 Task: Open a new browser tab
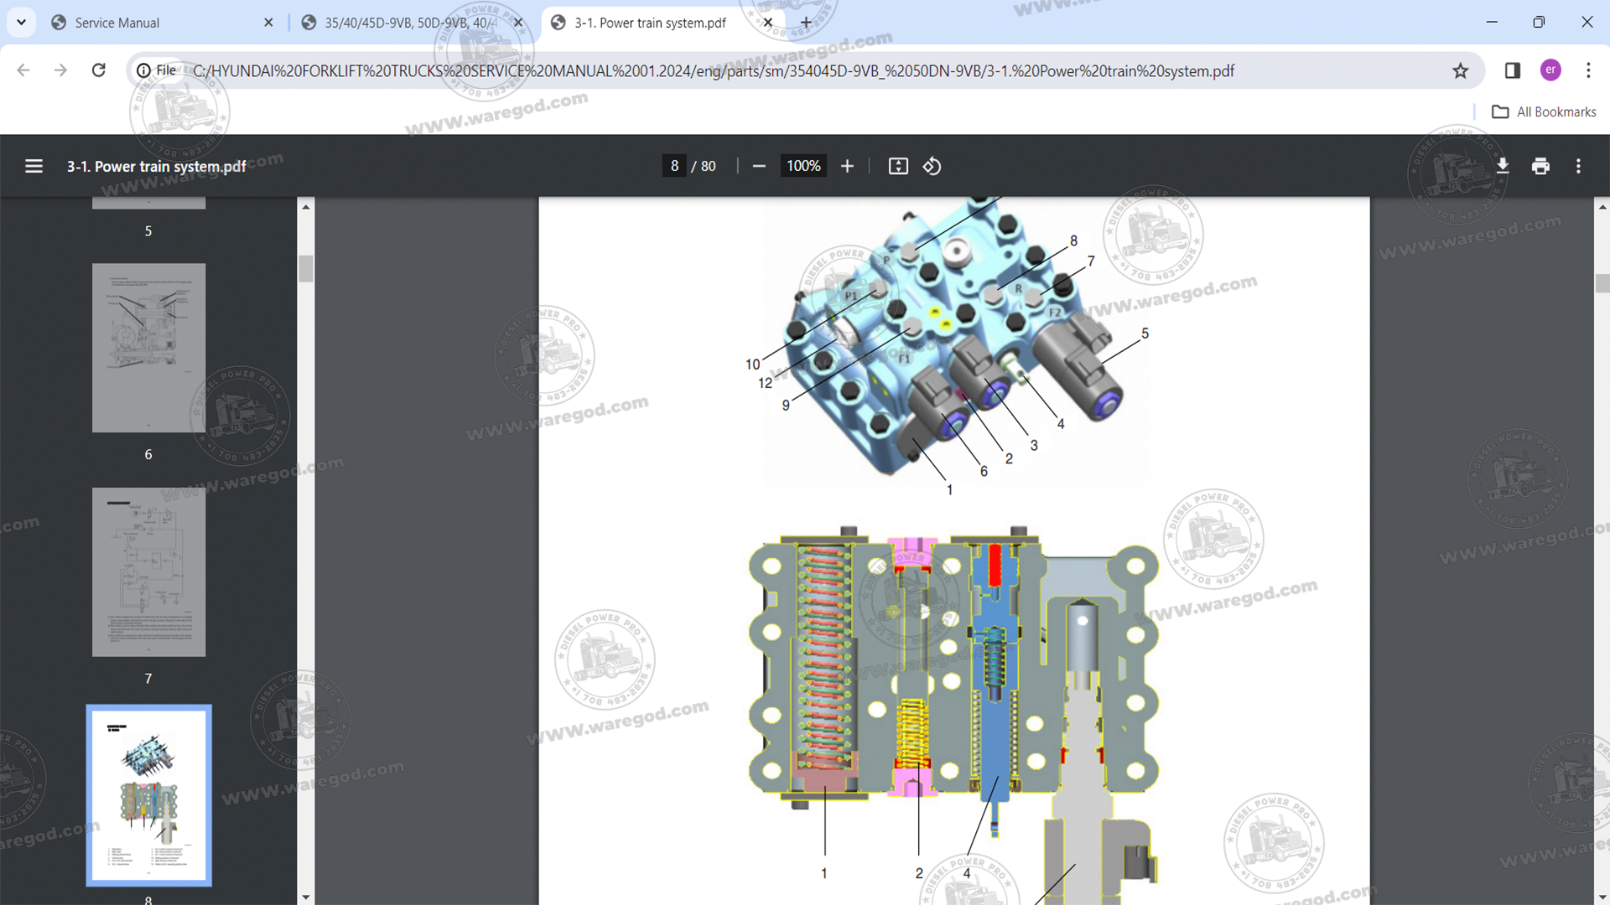pos(806,23)
